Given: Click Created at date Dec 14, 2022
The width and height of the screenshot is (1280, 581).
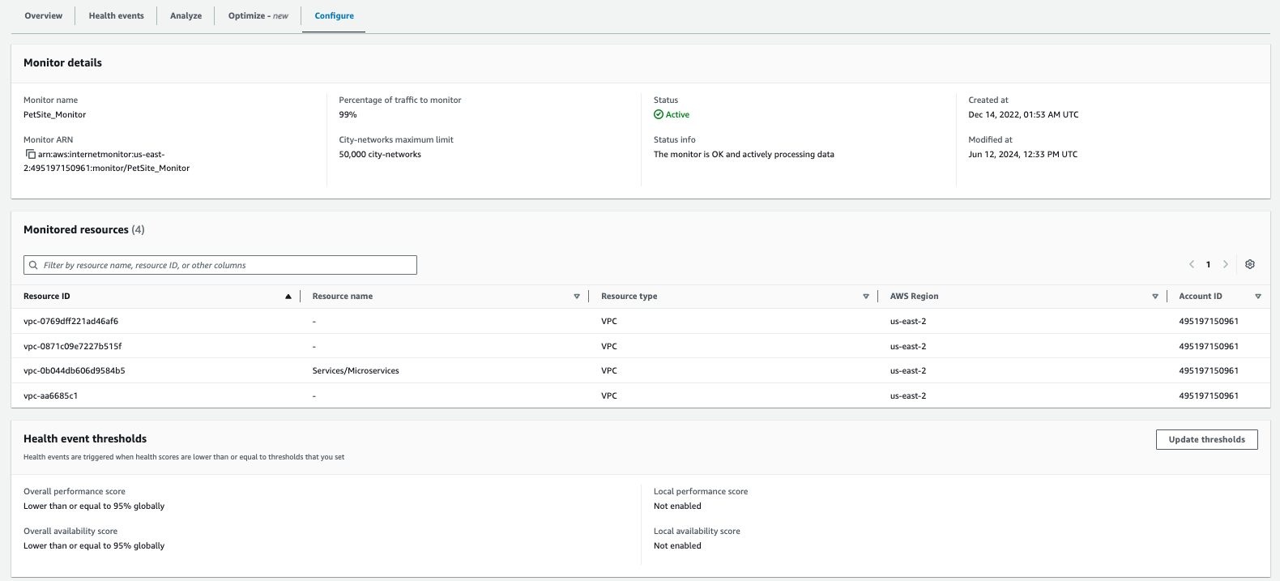Looking at the screenshot, I should [1023, 114].
